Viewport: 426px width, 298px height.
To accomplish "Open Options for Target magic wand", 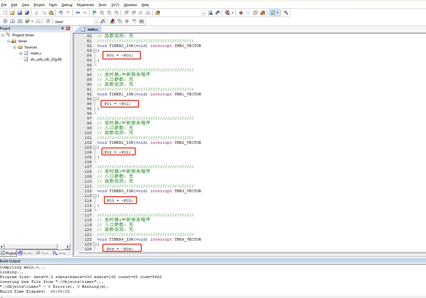I will click(103, 21).
